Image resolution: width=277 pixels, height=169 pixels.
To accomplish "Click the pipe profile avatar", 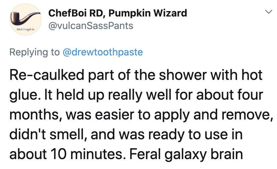I will (25, 19).
